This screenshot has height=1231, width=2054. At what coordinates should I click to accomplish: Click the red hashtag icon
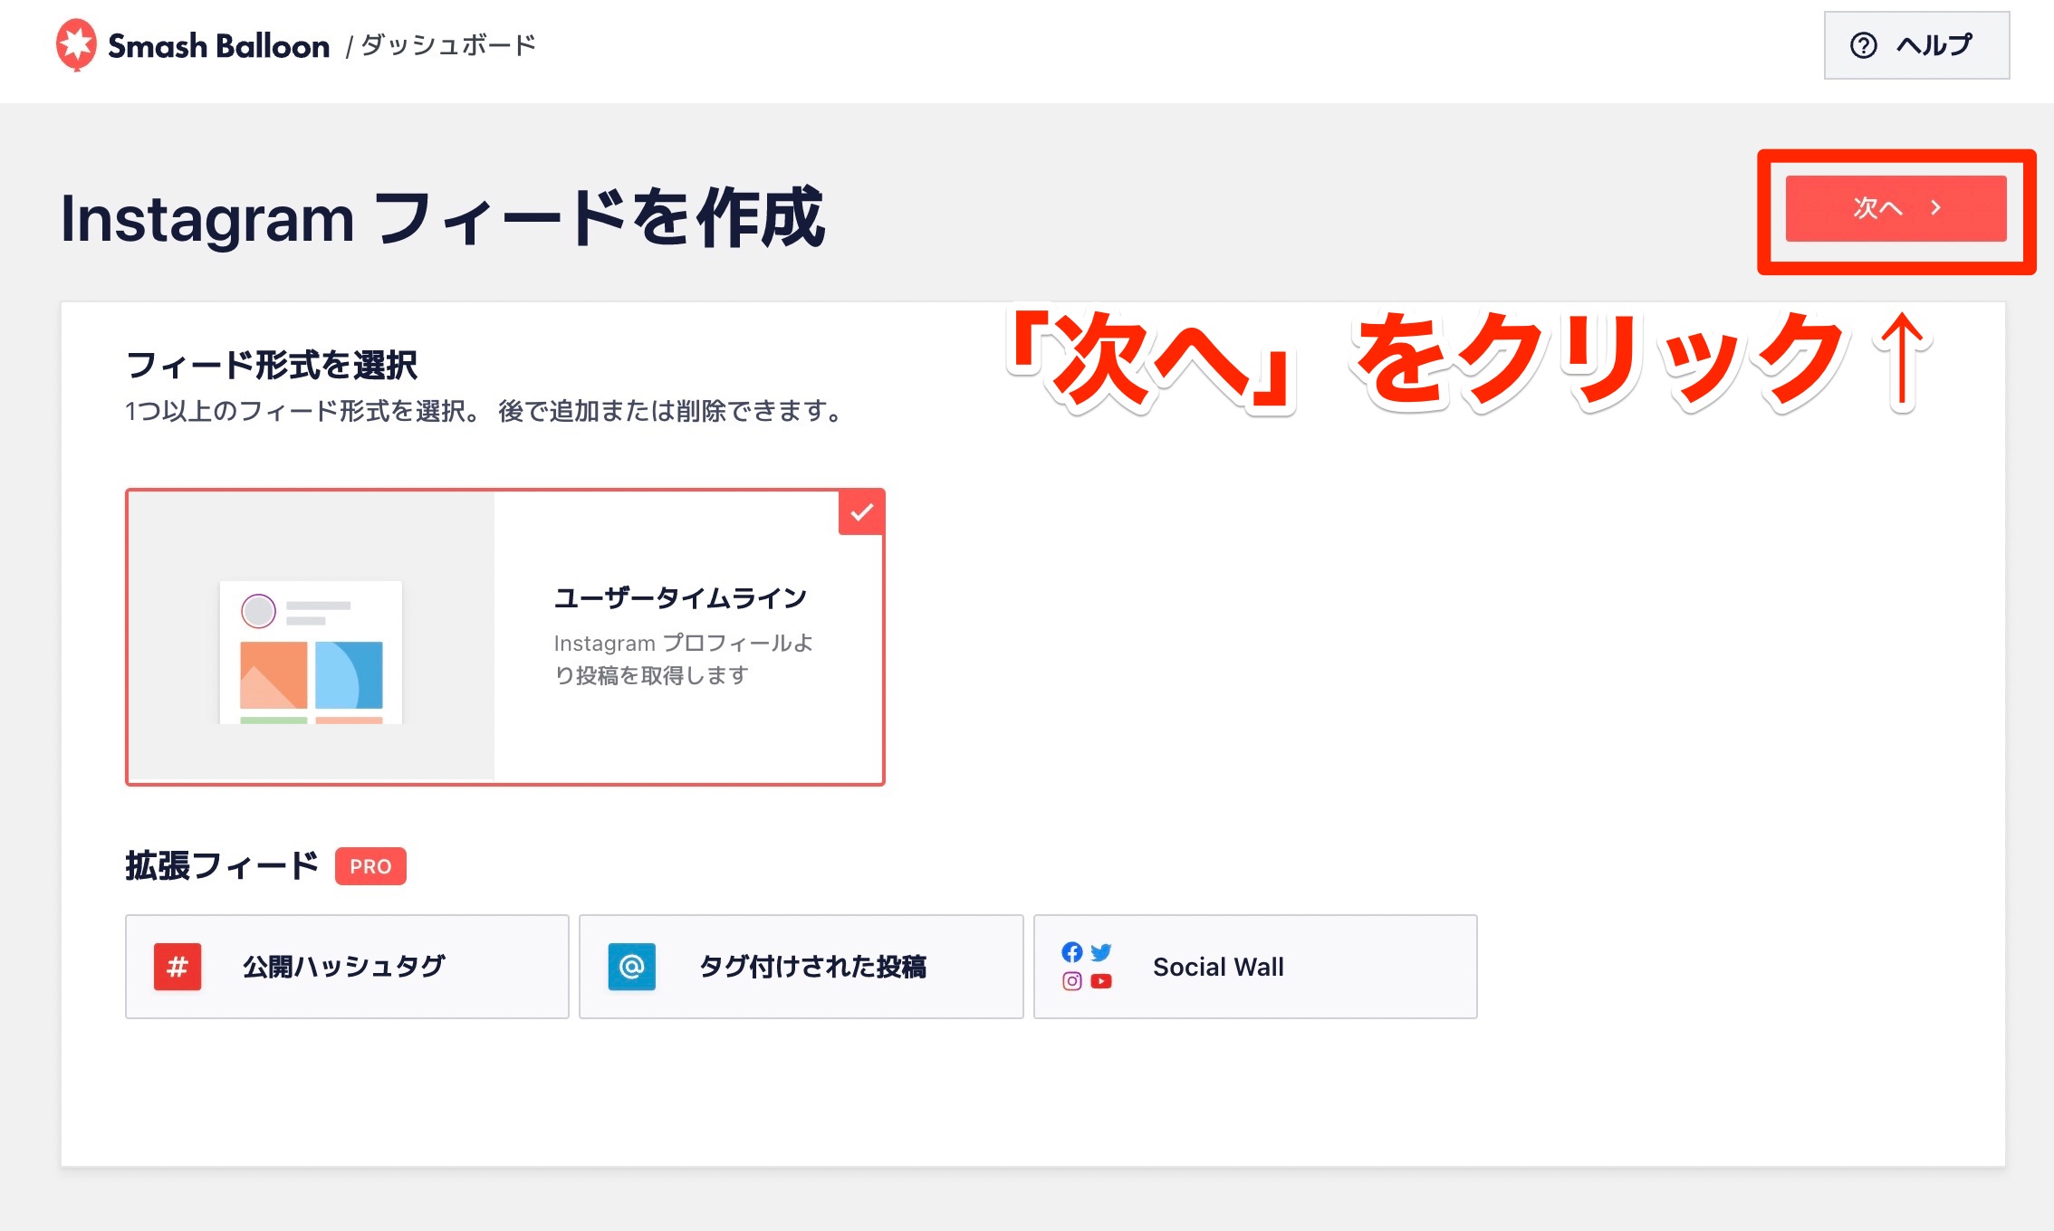point(178,967)
